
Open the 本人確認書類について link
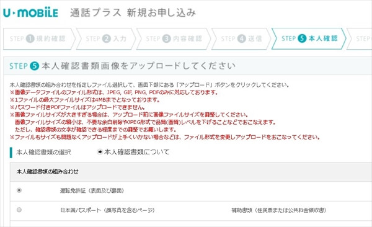click(x=136, y=152)
